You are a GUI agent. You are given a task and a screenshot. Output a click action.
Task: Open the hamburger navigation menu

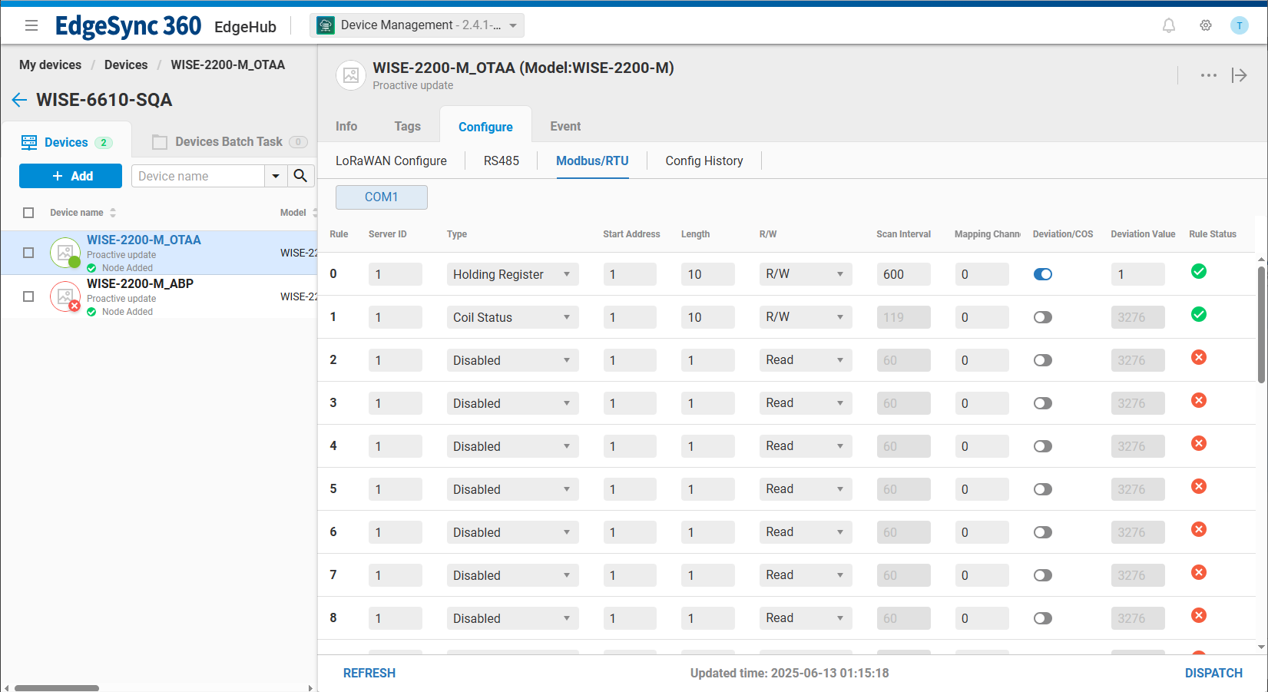pyautogui.click(x=31, y=25)
